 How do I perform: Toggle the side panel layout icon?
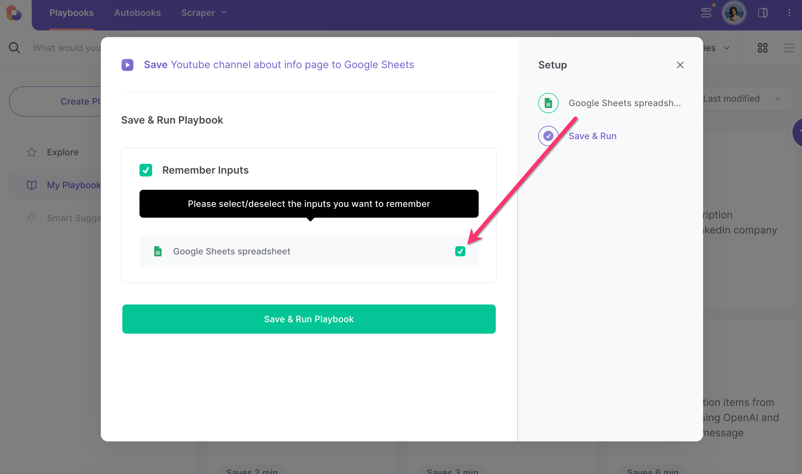click(763, 13)
